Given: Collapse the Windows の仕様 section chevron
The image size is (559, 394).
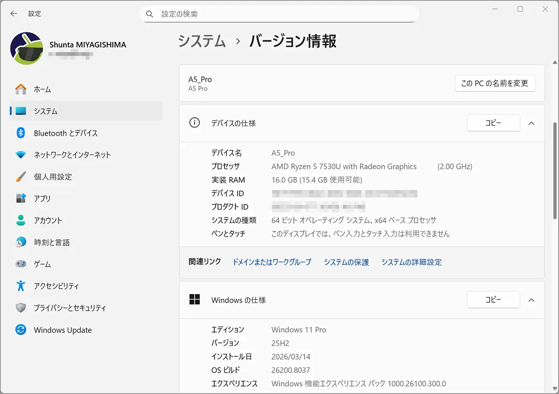Looking at the screenshot, I should 532,300.
